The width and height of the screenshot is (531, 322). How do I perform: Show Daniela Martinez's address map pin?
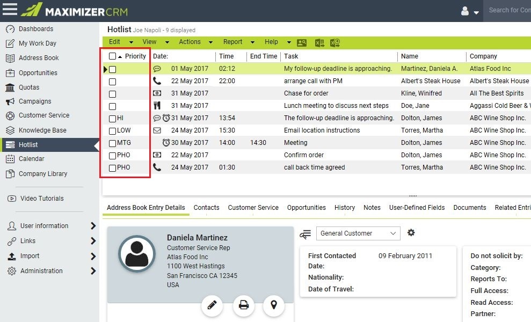pos(274,305)
